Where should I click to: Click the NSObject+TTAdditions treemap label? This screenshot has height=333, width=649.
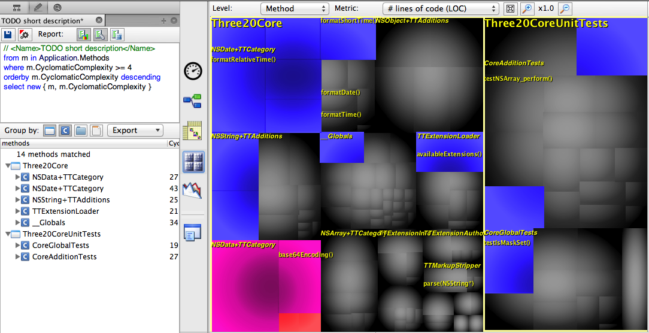[x=412, y=20]
